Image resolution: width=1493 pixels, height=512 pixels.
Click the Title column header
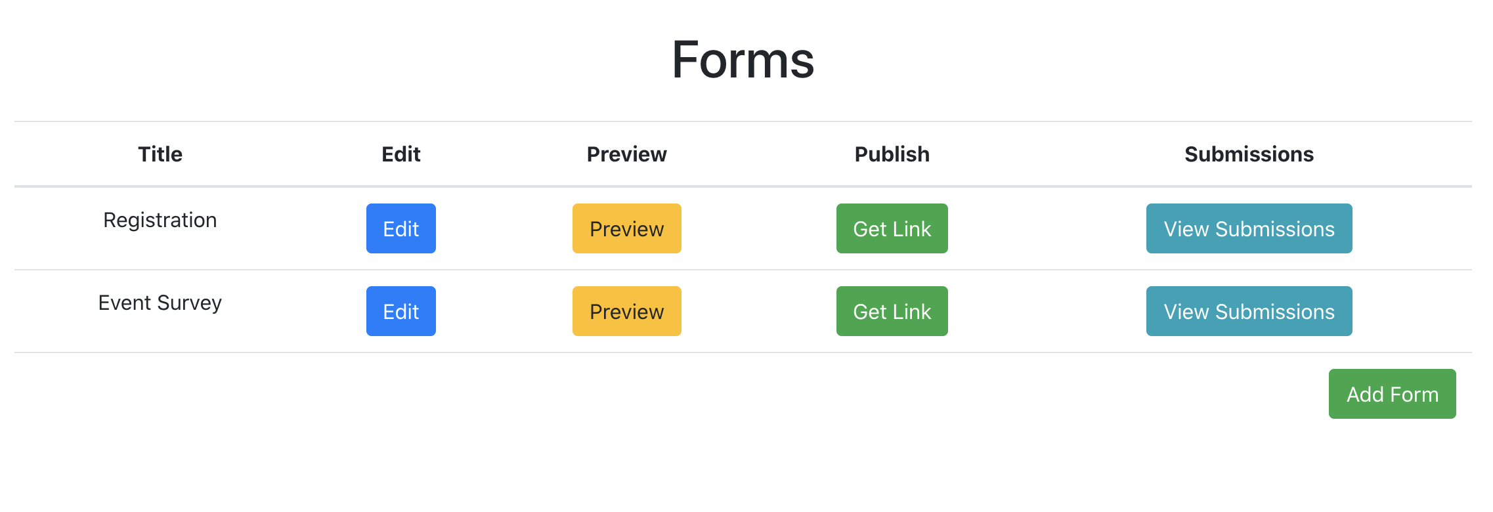pyautogui.click(x=160, y=154)
